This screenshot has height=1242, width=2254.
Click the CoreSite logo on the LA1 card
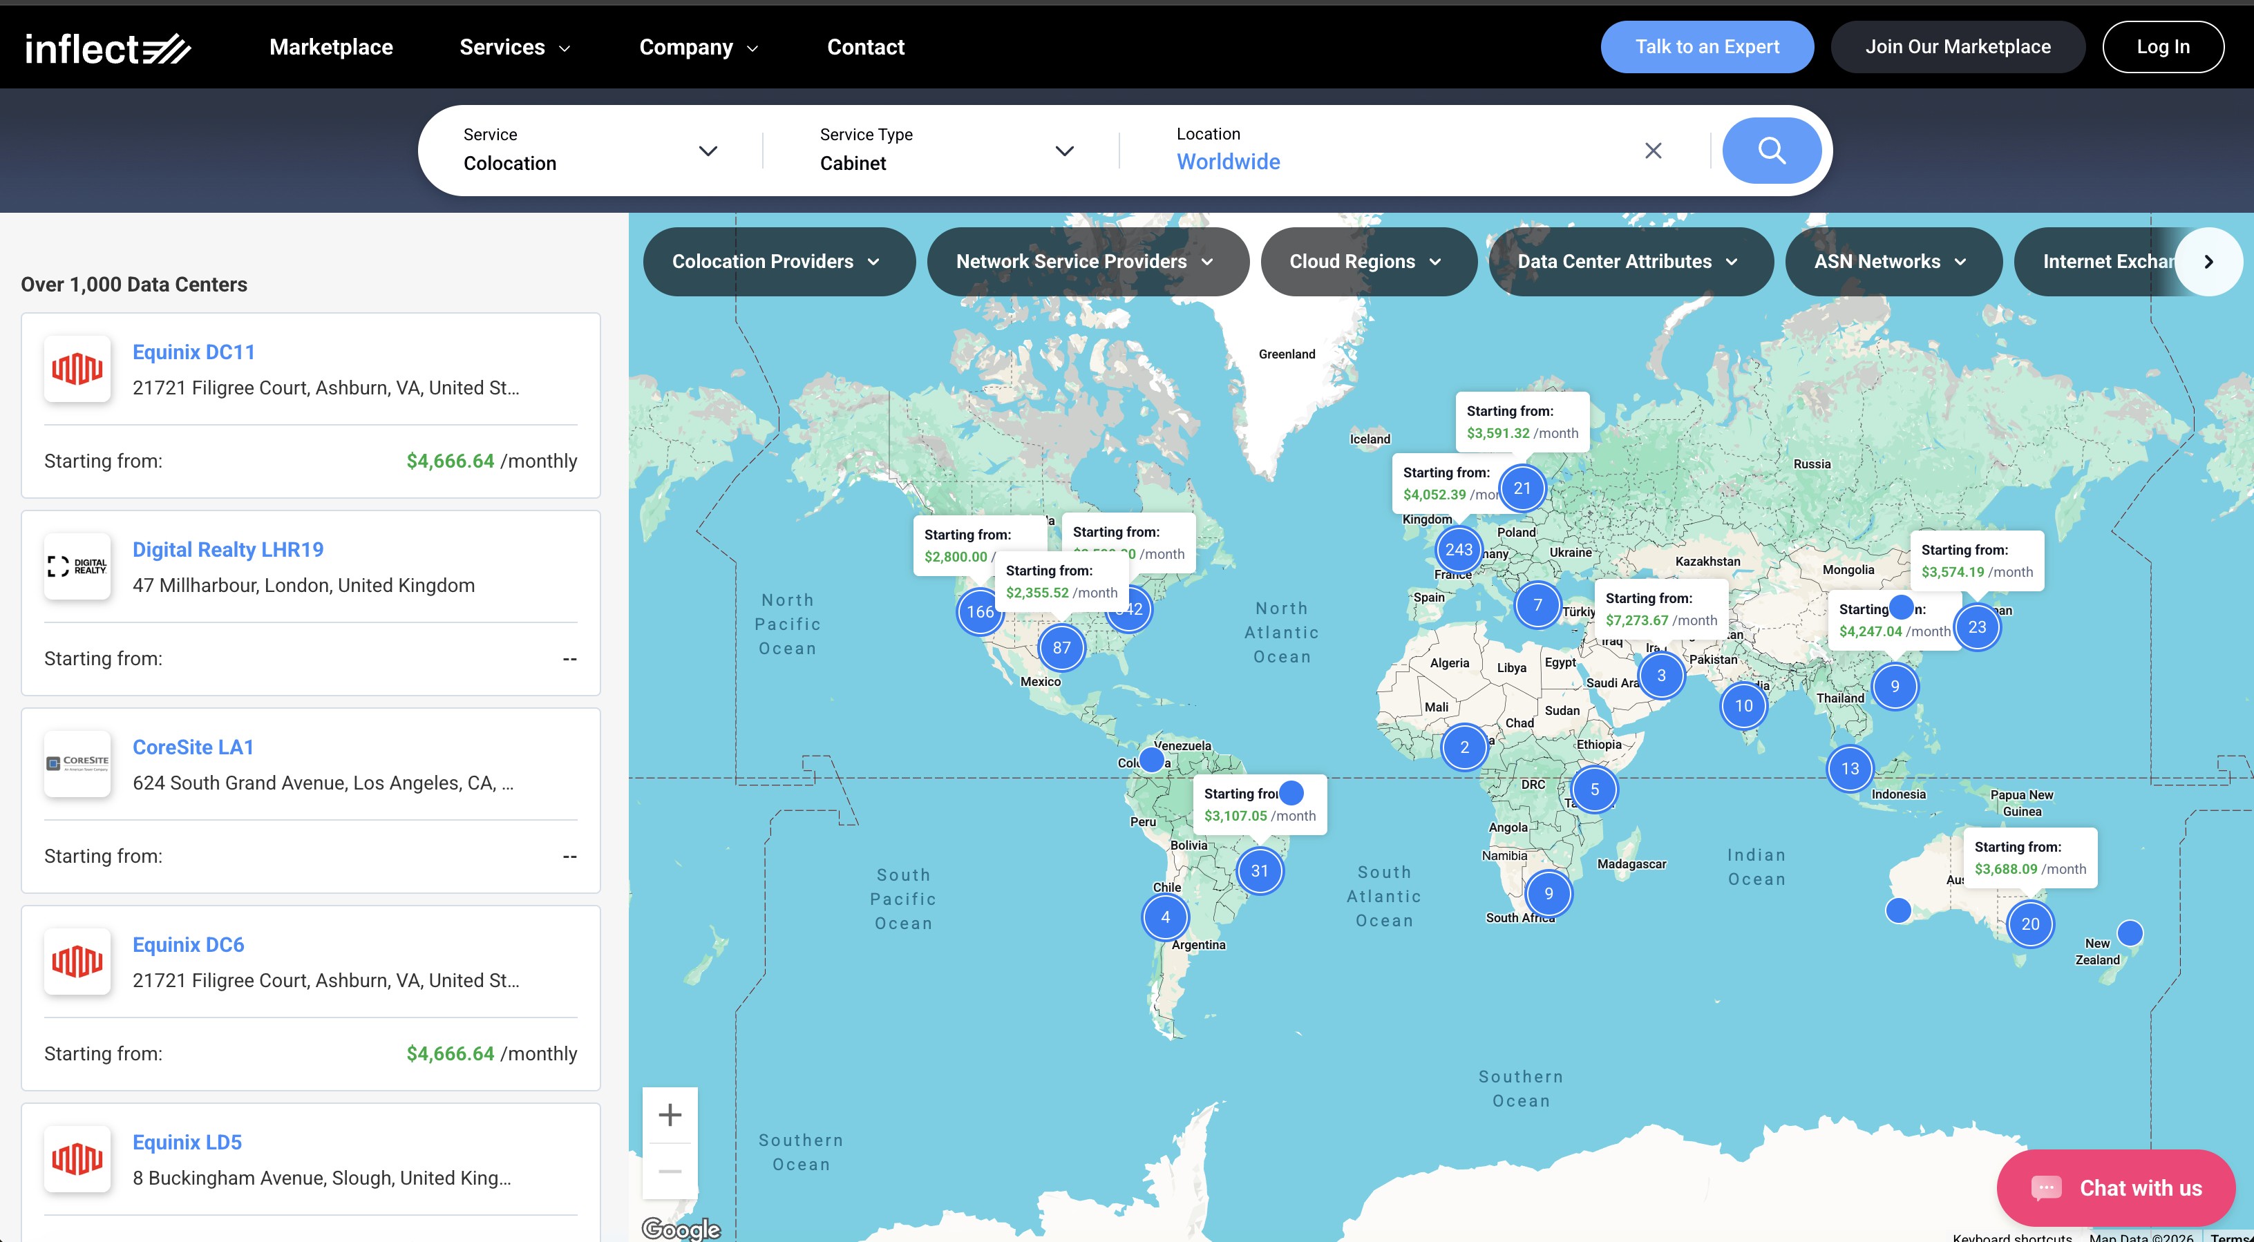click(77, 763)
